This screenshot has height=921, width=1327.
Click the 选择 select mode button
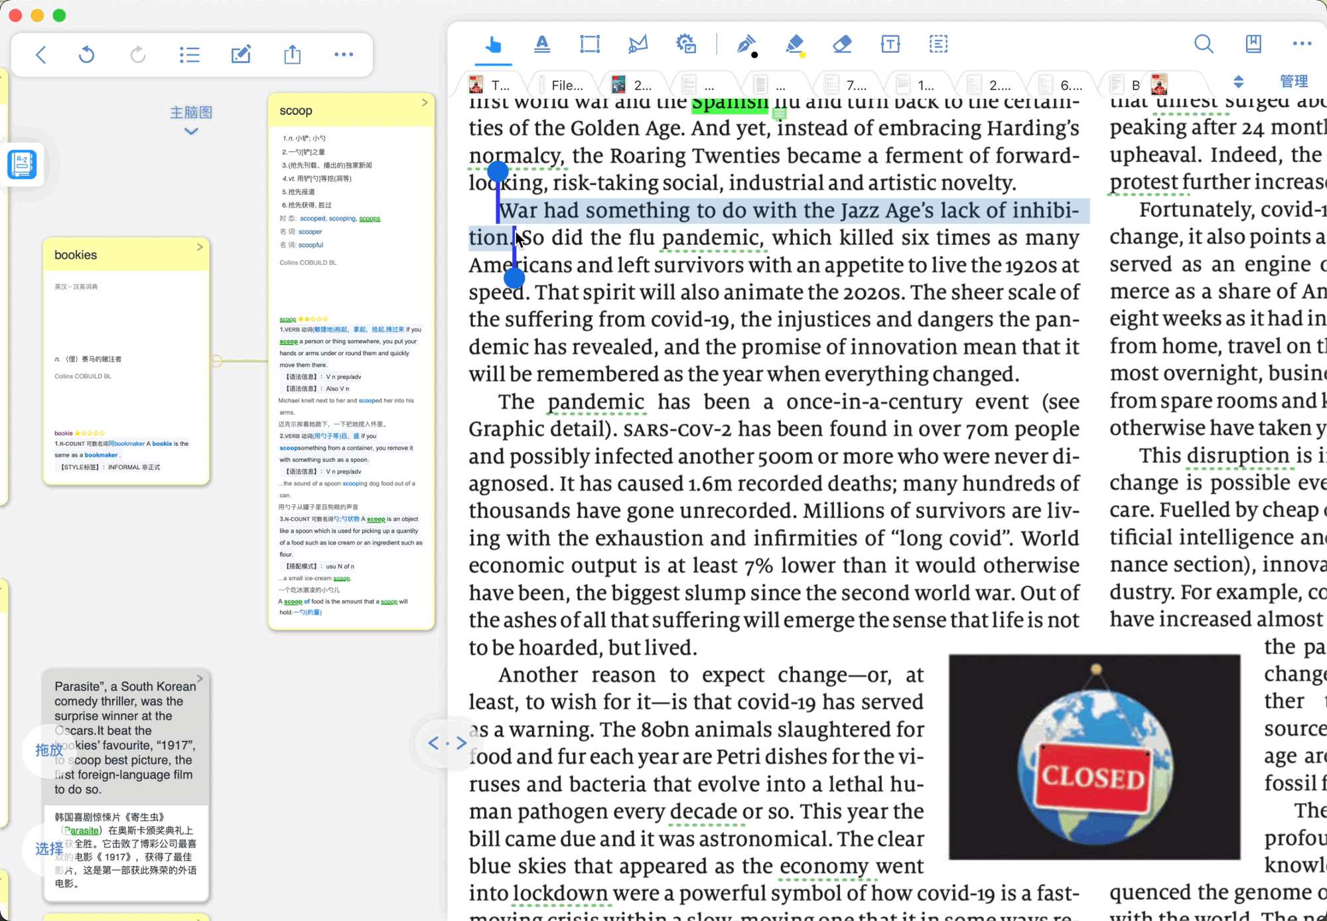click(x=49, y=849)
